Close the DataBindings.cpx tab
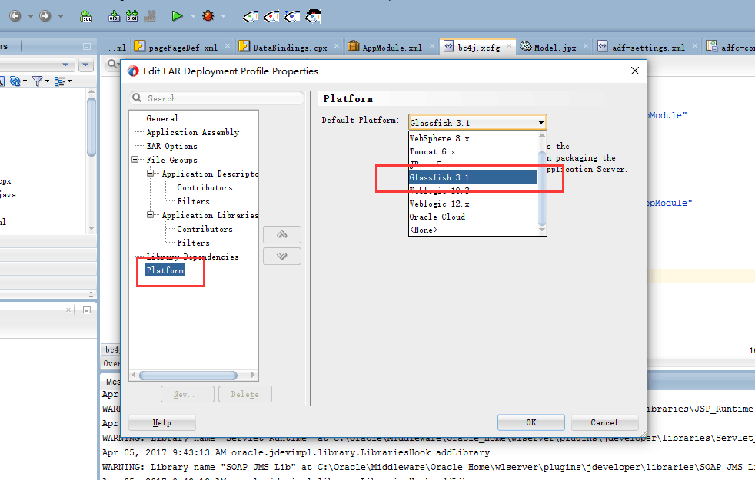 [337, 45]
